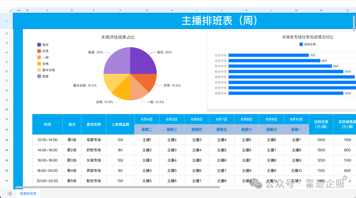Click the blue 目标任务 legend icon
This screenshot has width=356, height=198.
tap(301, 44)
